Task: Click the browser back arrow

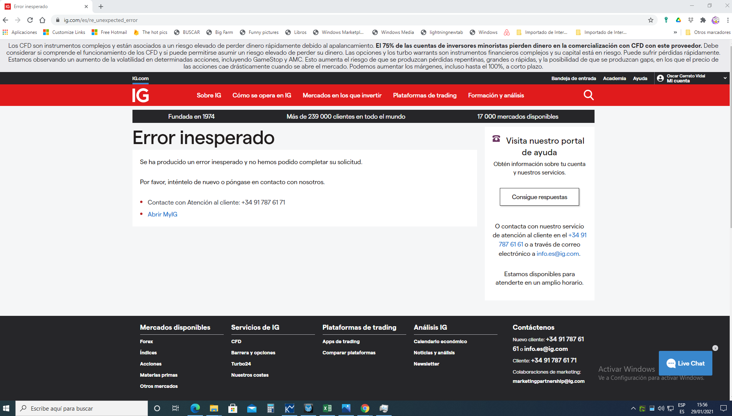Action: 5,20
